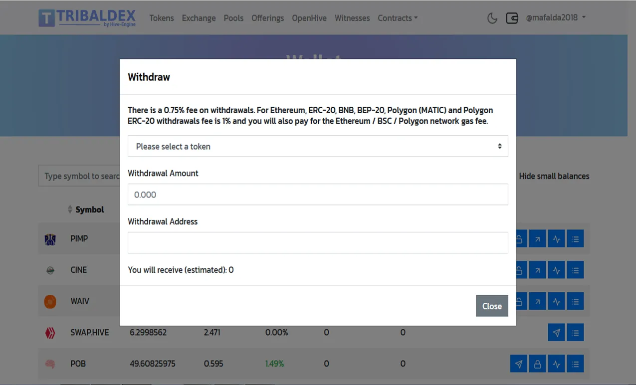Click send icon for SWAP.HIVE

pyautogui.click(x=556, y=333)
